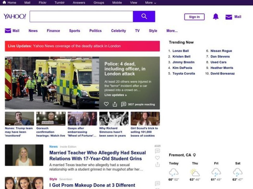Open notifications bell icon
This screenshot has height=189, width=253.
click(216, 17)
